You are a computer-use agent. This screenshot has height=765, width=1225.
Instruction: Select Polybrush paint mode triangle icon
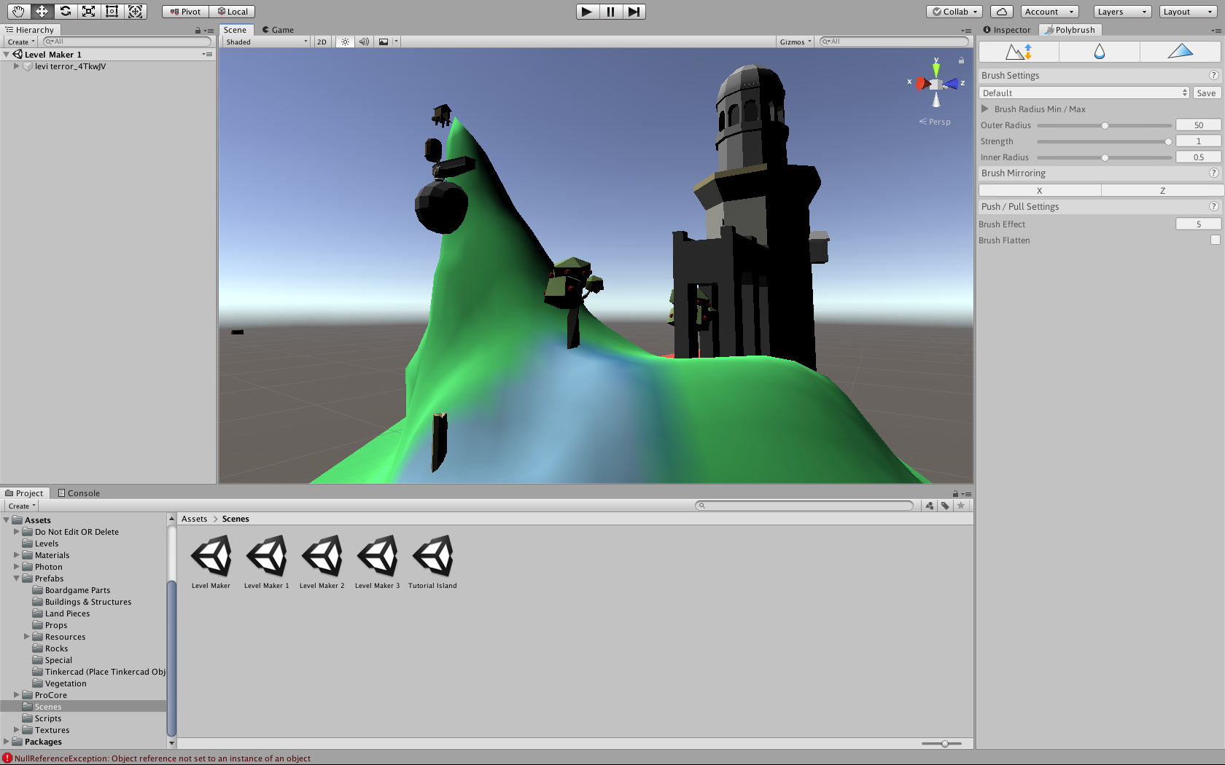[x=1180, y=52]
